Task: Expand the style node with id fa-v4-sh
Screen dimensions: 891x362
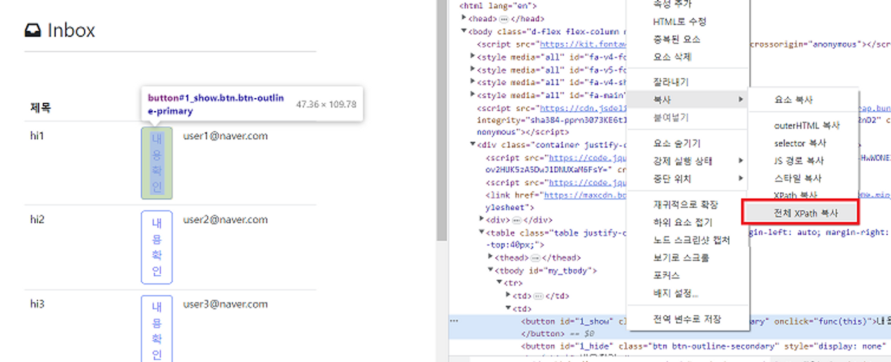Action: click(473, 81)
